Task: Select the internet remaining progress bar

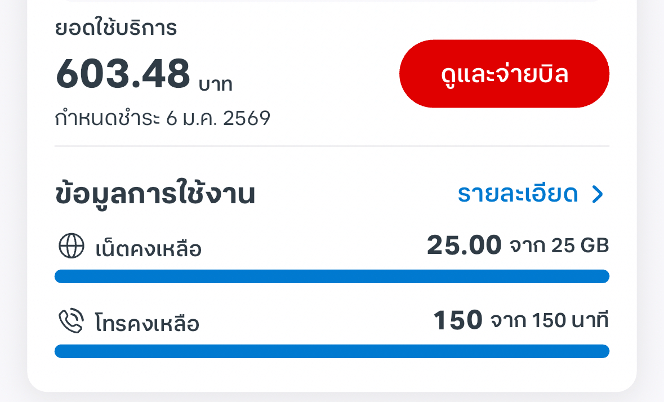Action: click(332, 276)
